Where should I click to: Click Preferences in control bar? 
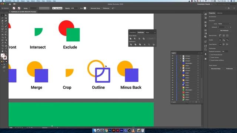tap(106, 8)
